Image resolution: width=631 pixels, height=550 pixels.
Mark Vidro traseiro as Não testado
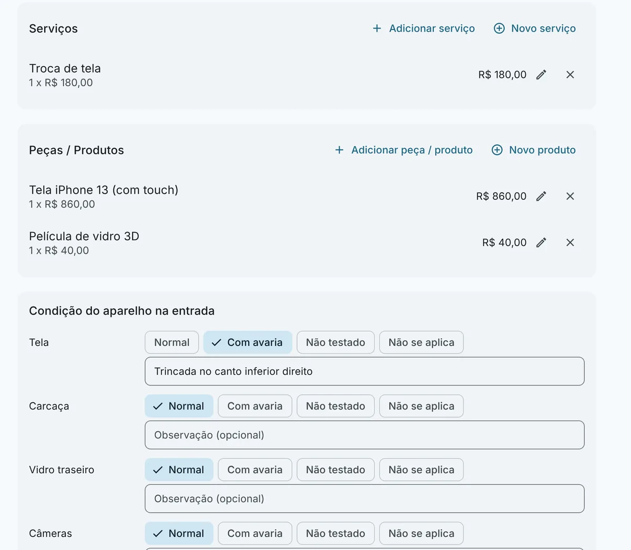[x=335, y=470]
